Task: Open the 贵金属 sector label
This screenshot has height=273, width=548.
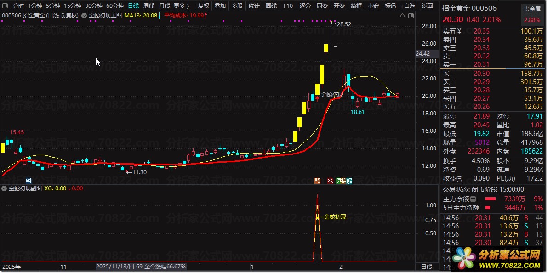Action: 532,9
